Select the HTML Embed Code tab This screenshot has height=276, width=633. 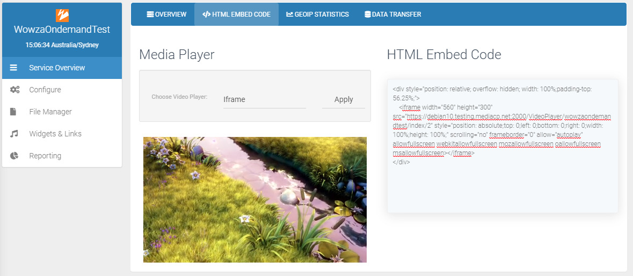(237, 14)
